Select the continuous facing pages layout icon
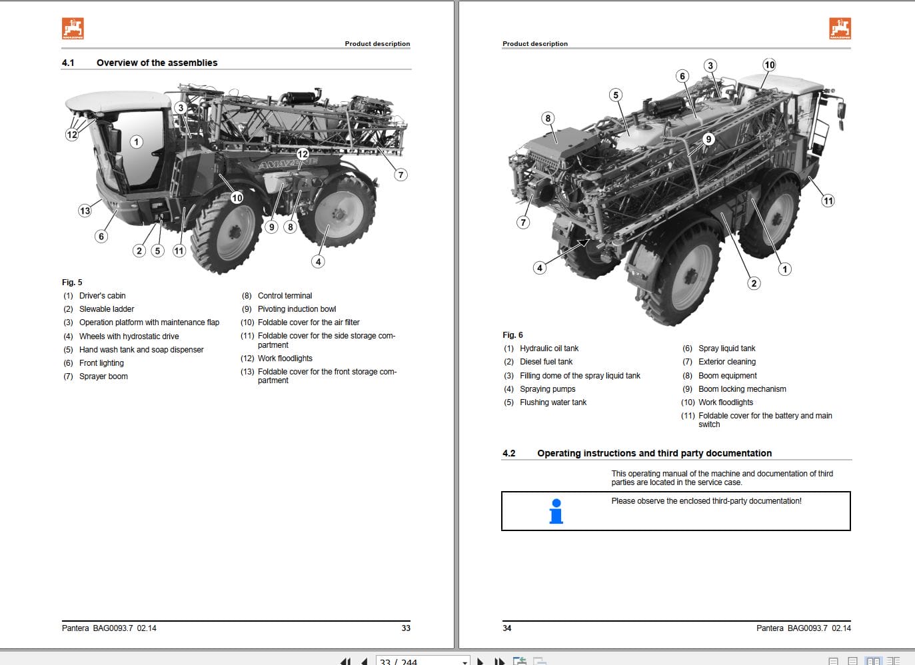This screenshot has width=915, height=665. 894,661
